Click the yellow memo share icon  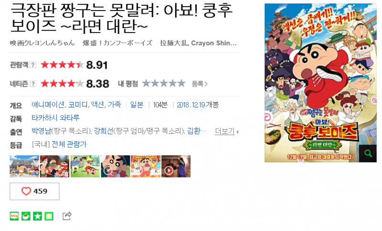[x=49, y=216]
